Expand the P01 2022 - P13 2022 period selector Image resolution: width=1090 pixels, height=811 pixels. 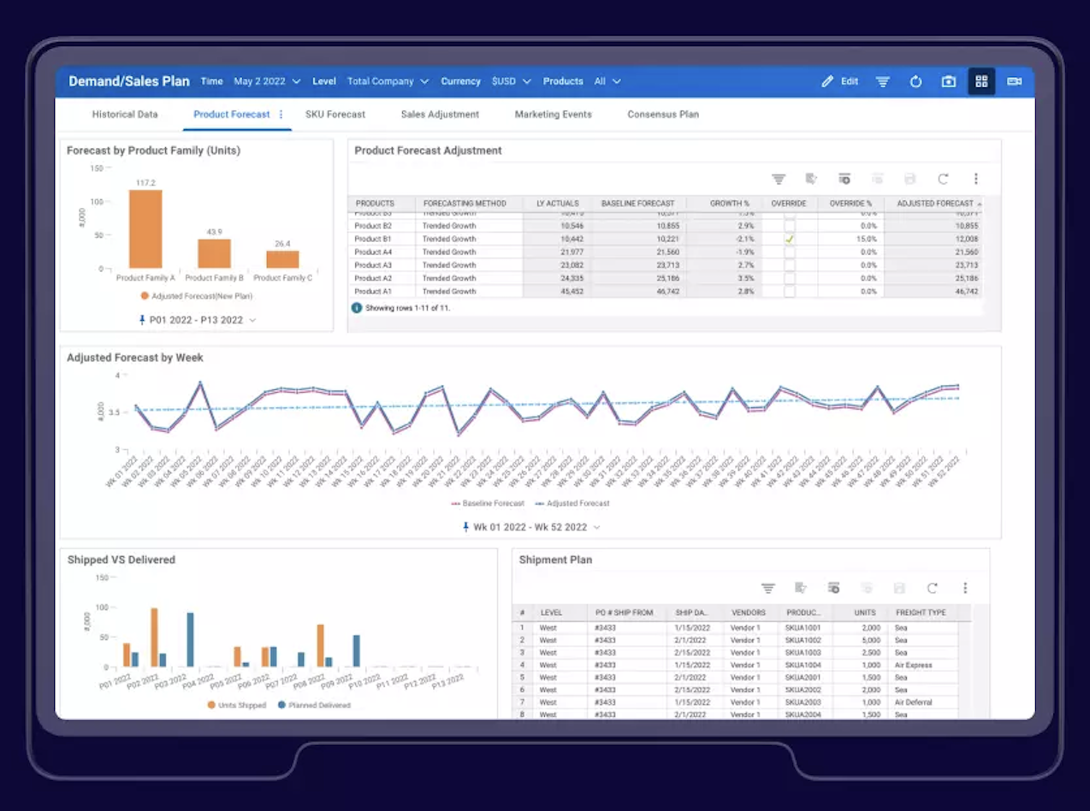[x=198, y=320]
